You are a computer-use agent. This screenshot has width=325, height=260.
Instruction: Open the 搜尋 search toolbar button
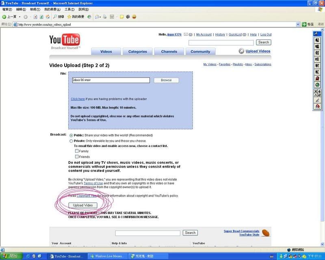point(58,17)
